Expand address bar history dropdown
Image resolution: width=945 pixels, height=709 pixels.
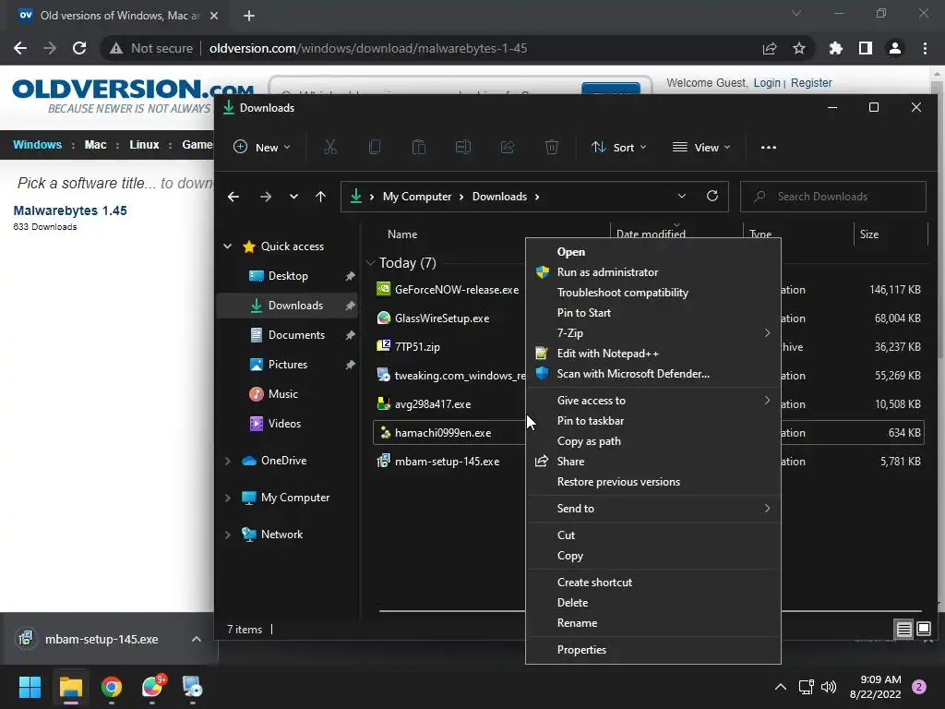coord(682,196)
